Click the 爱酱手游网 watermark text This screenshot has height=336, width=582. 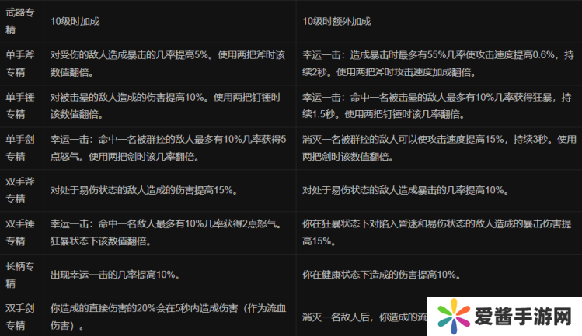(521, 317)
